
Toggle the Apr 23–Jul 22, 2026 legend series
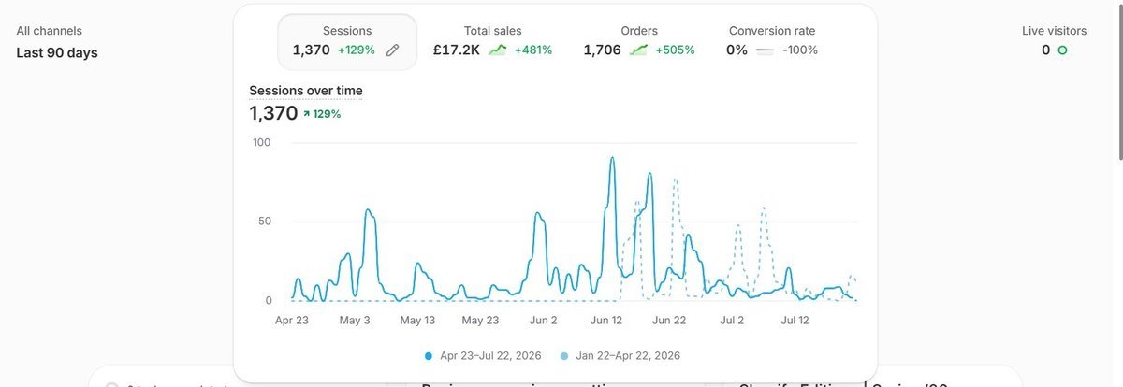tap(484, 356)
